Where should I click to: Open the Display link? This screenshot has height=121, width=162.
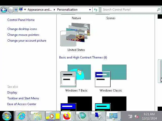pyautogui.click(x=12, y=93)
